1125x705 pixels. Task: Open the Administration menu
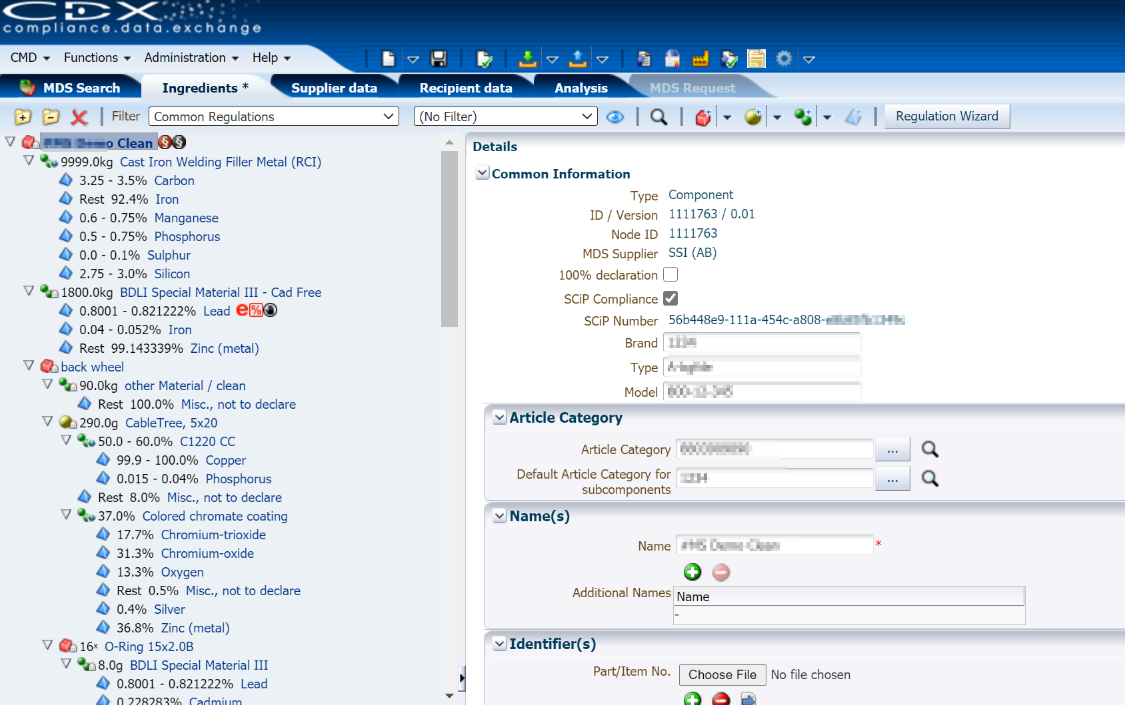pyautogui.click(x=191, y=58)
